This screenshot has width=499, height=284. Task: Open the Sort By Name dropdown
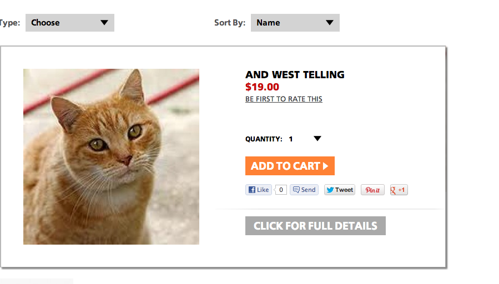click(295, 23)
